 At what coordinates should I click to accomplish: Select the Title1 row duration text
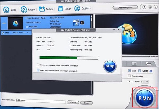19,33
